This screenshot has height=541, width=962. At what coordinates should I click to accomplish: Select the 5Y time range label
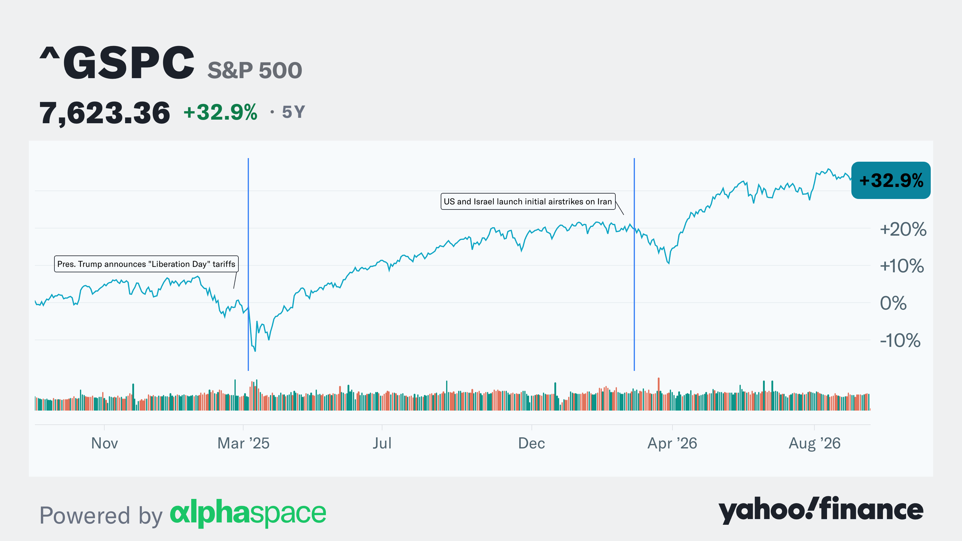pos(293,112)
